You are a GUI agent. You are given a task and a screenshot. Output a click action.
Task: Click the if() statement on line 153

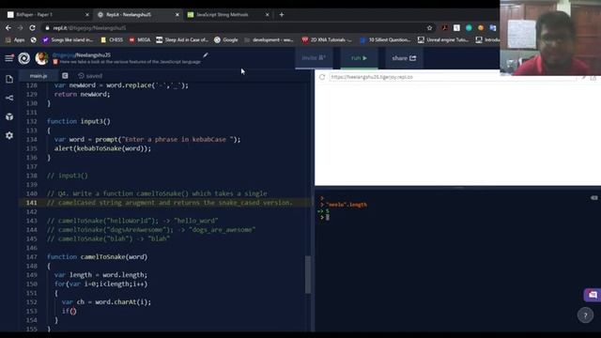[69, 311]
